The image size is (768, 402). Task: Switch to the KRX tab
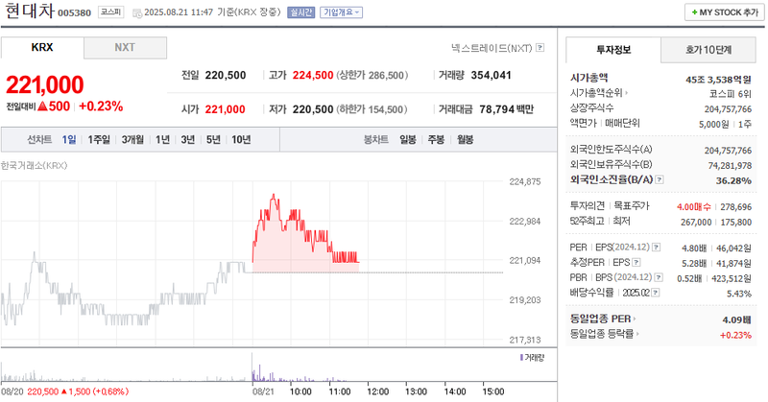pyautogui.click(x=42, y=48)
